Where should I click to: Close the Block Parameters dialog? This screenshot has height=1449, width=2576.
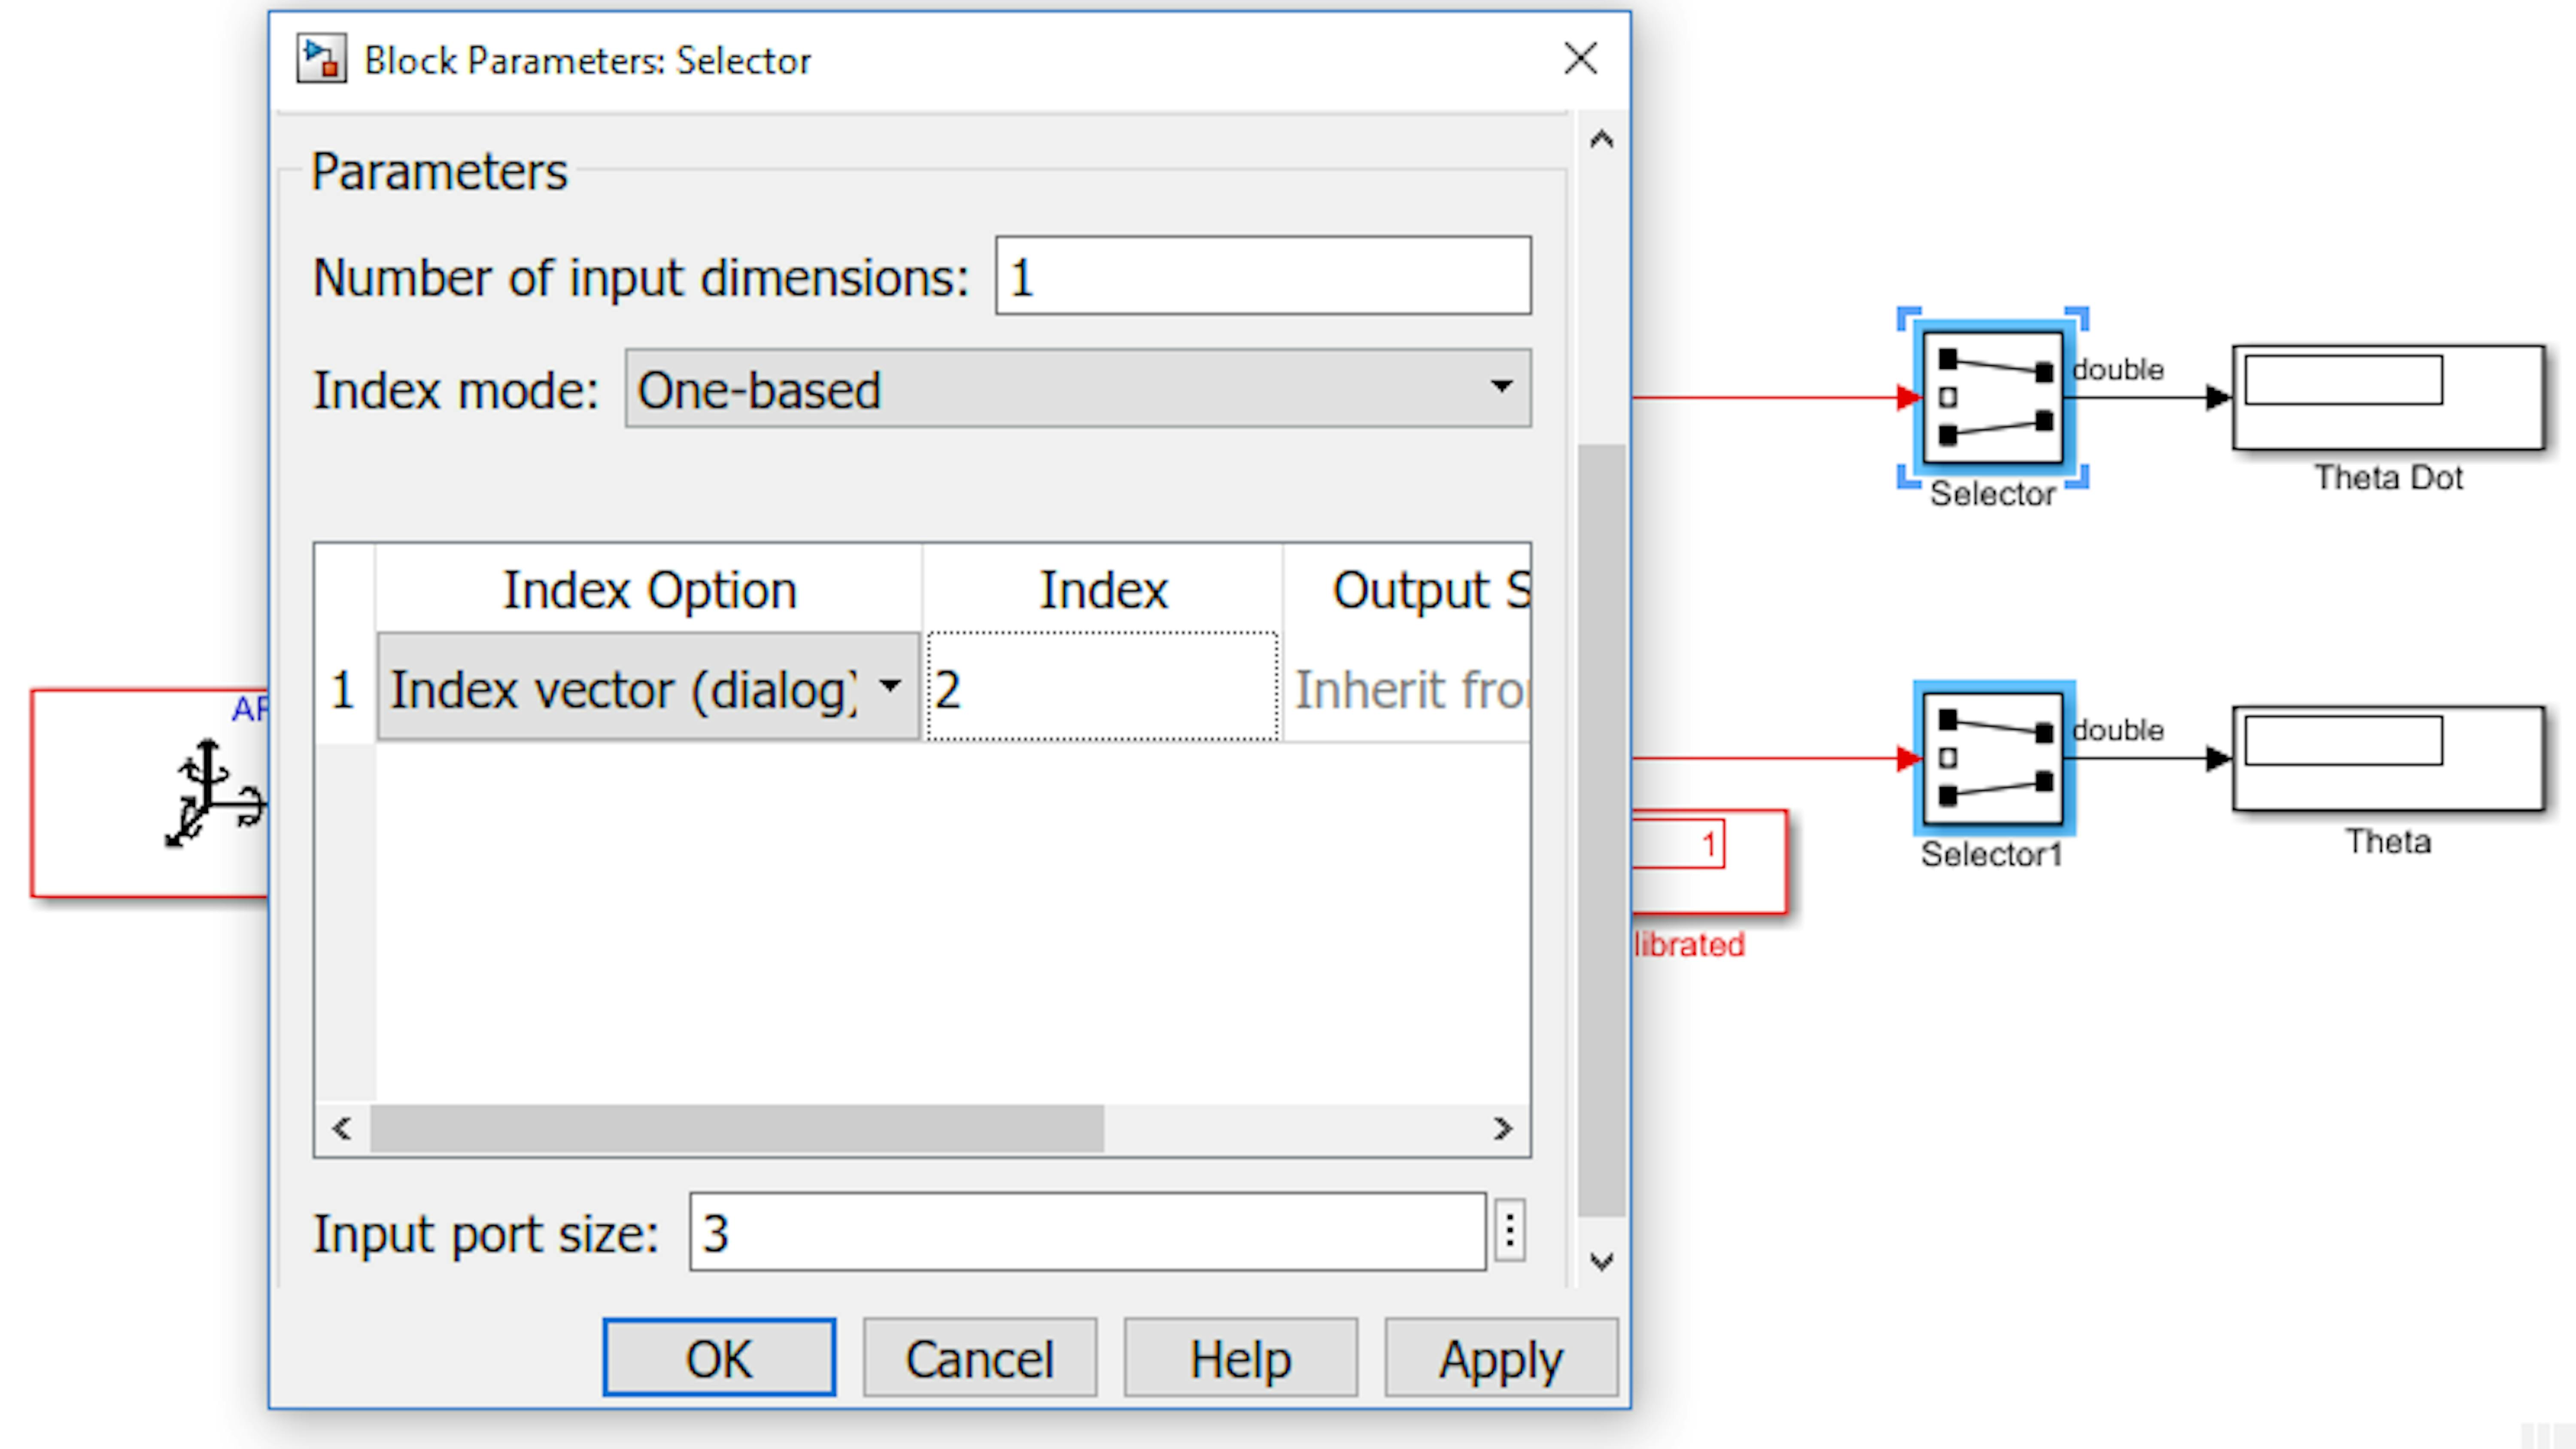pyautogui.click(x=1580, y=59)
